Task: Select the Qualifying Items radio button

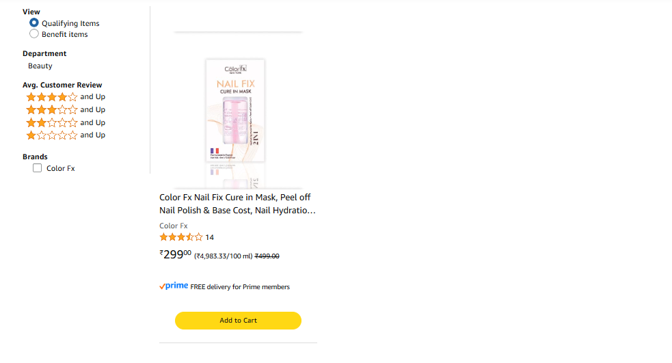Action: click(x=34, y=23)
